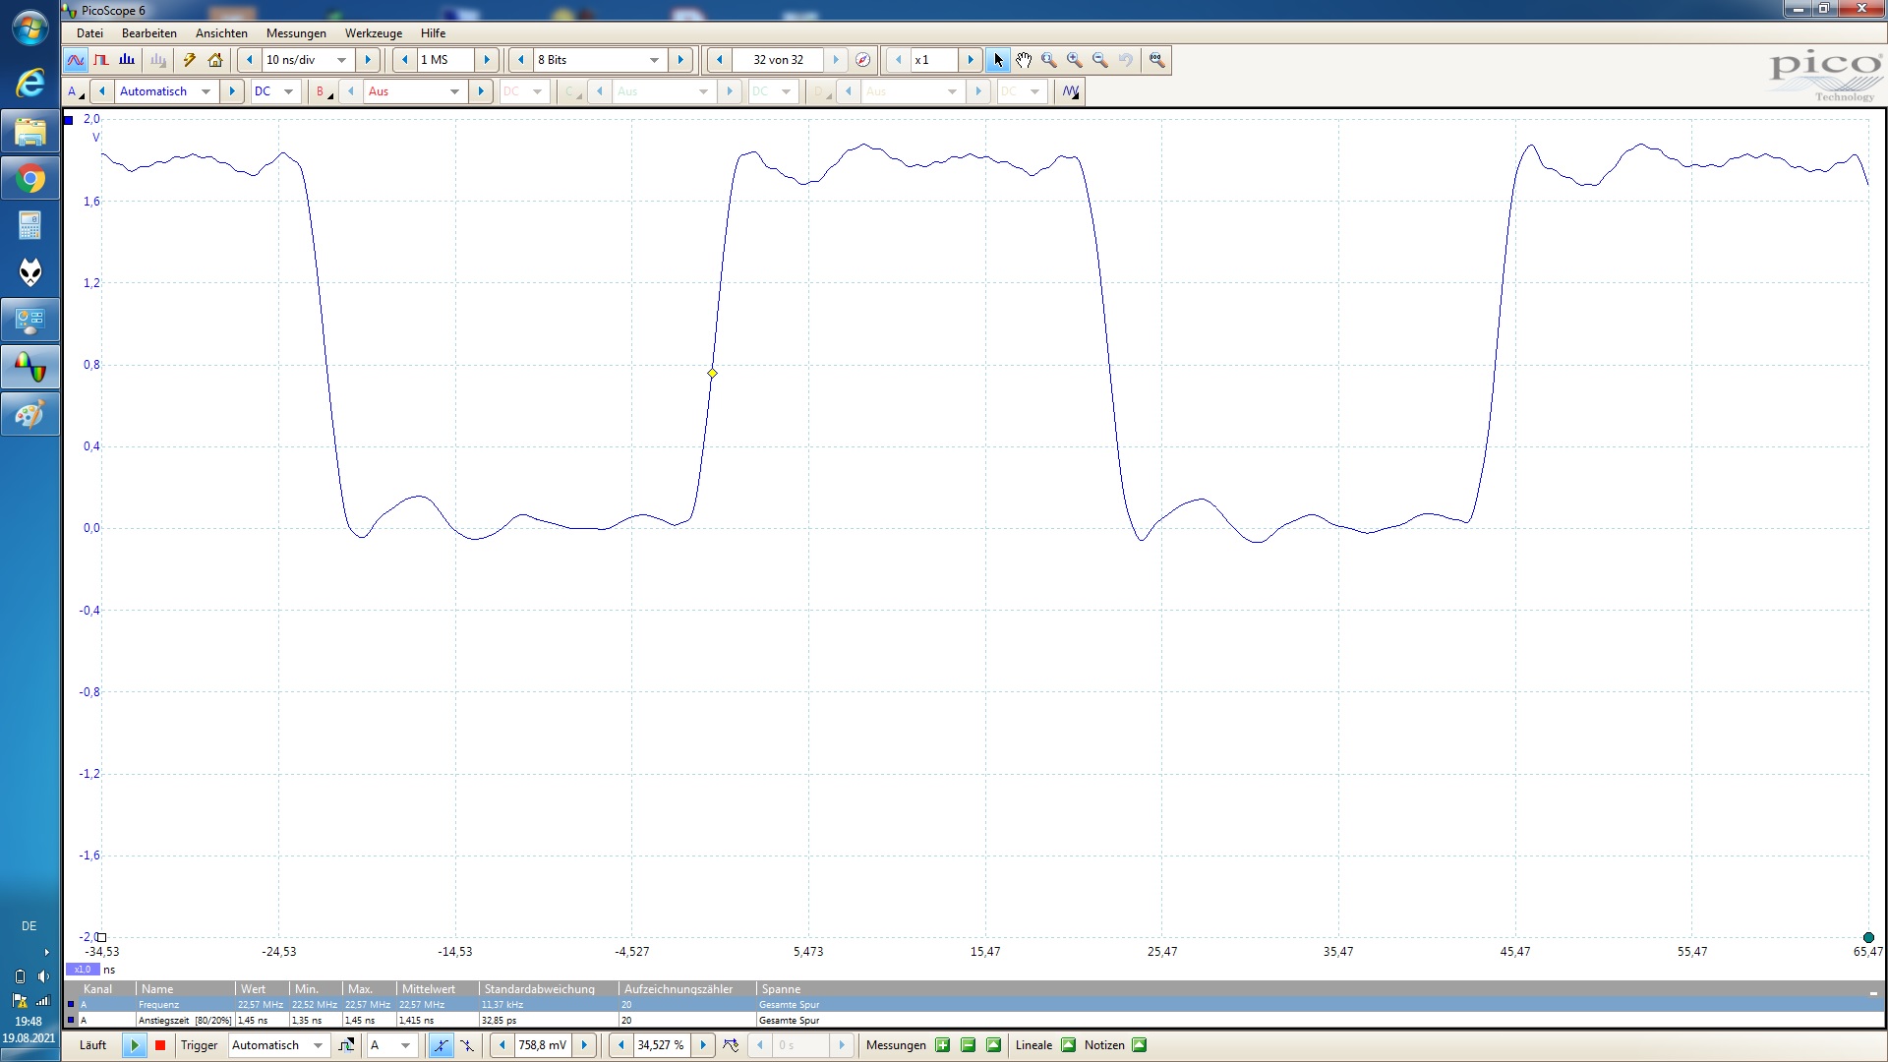The image size is (1888, 1062).
Task: Open Google Chrome from taskbar
Action: click(30, 179)
